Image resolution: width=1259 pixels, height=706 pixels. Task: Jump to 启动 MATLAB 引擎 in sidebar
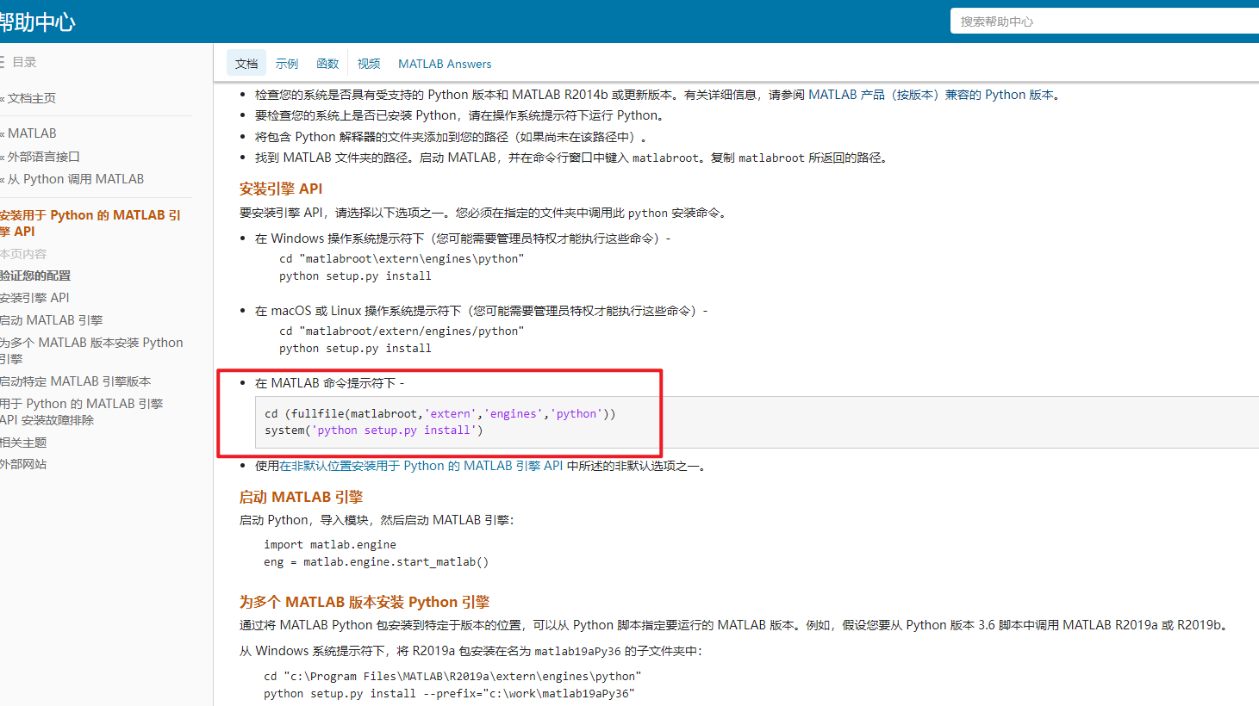51,320
